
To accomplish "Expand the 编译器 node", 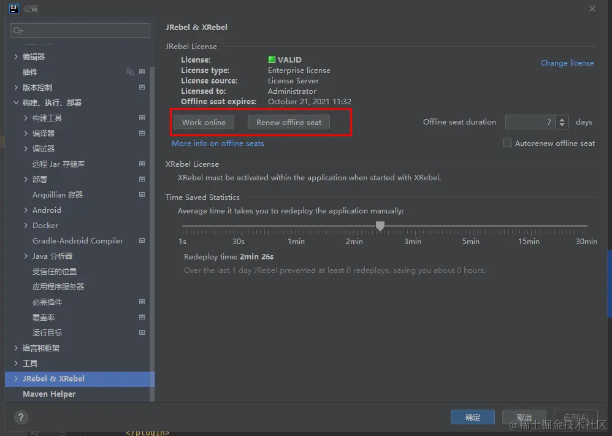I will 26,133.
